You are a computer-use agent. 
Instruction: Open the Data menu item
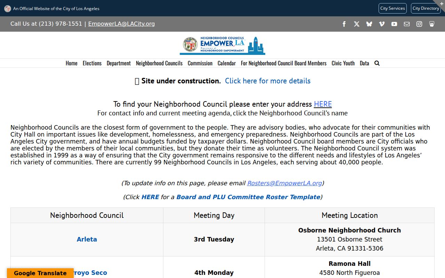point(364,63)
